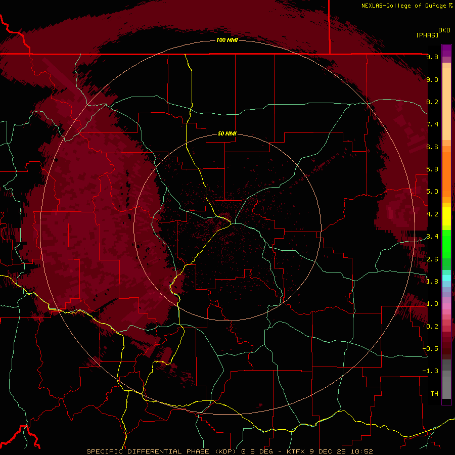This screenshot has width=455, height=455.
Task: Click the 0.2 value on the color scale
Action: 432,327
